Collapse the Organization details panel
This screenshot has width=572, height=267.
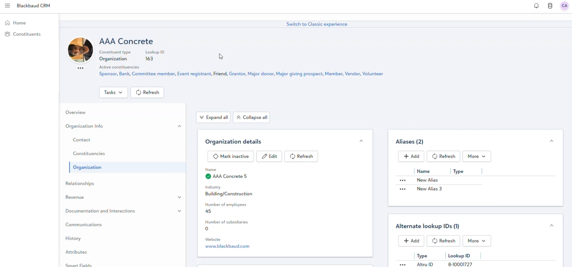point(361,141)
